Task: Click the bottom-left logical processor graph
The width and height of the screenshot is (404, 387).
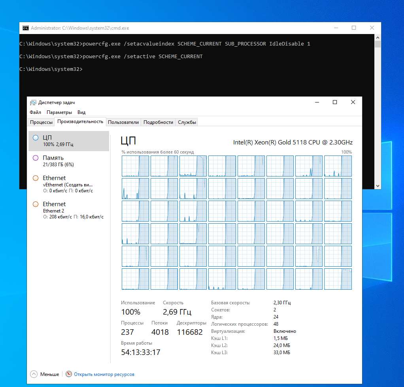Action: click(x=135, y=279)
